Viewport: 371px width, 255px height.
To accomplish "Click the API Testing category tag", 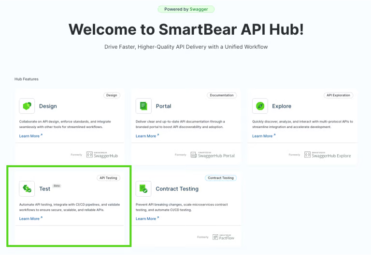I will pos(108,178).
